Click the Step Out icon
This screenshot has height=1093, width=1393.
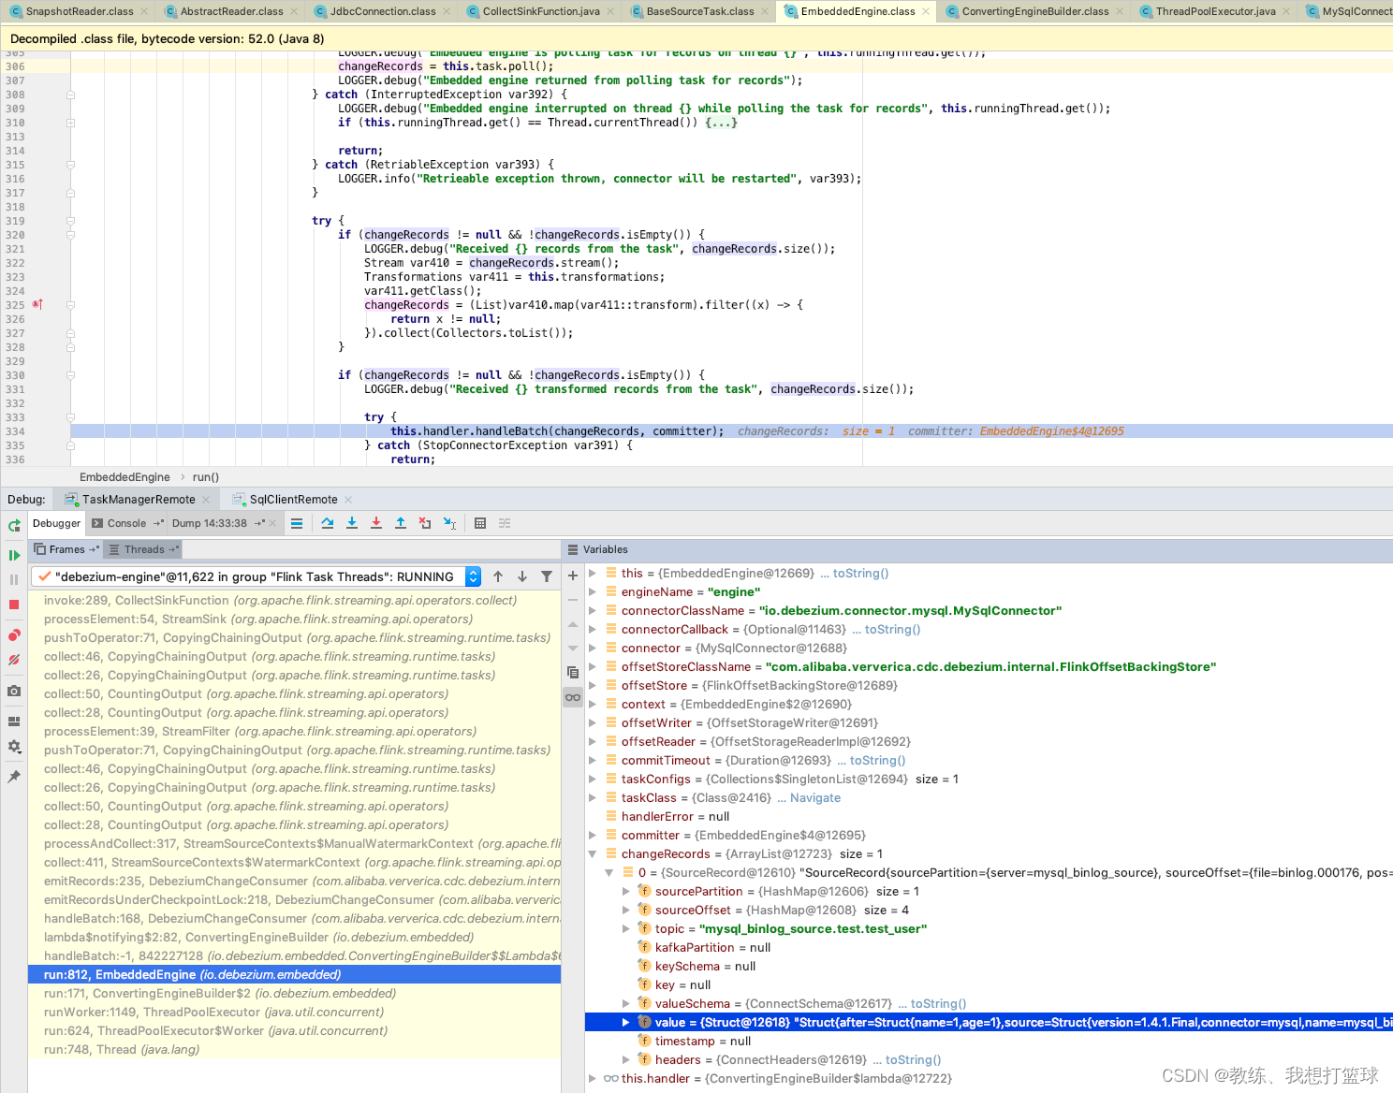401,523
